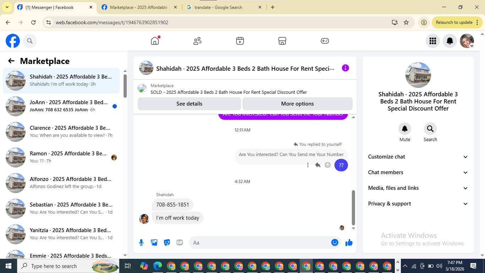Click See details button
Screen dimensions: 485x273
(189, 104)
